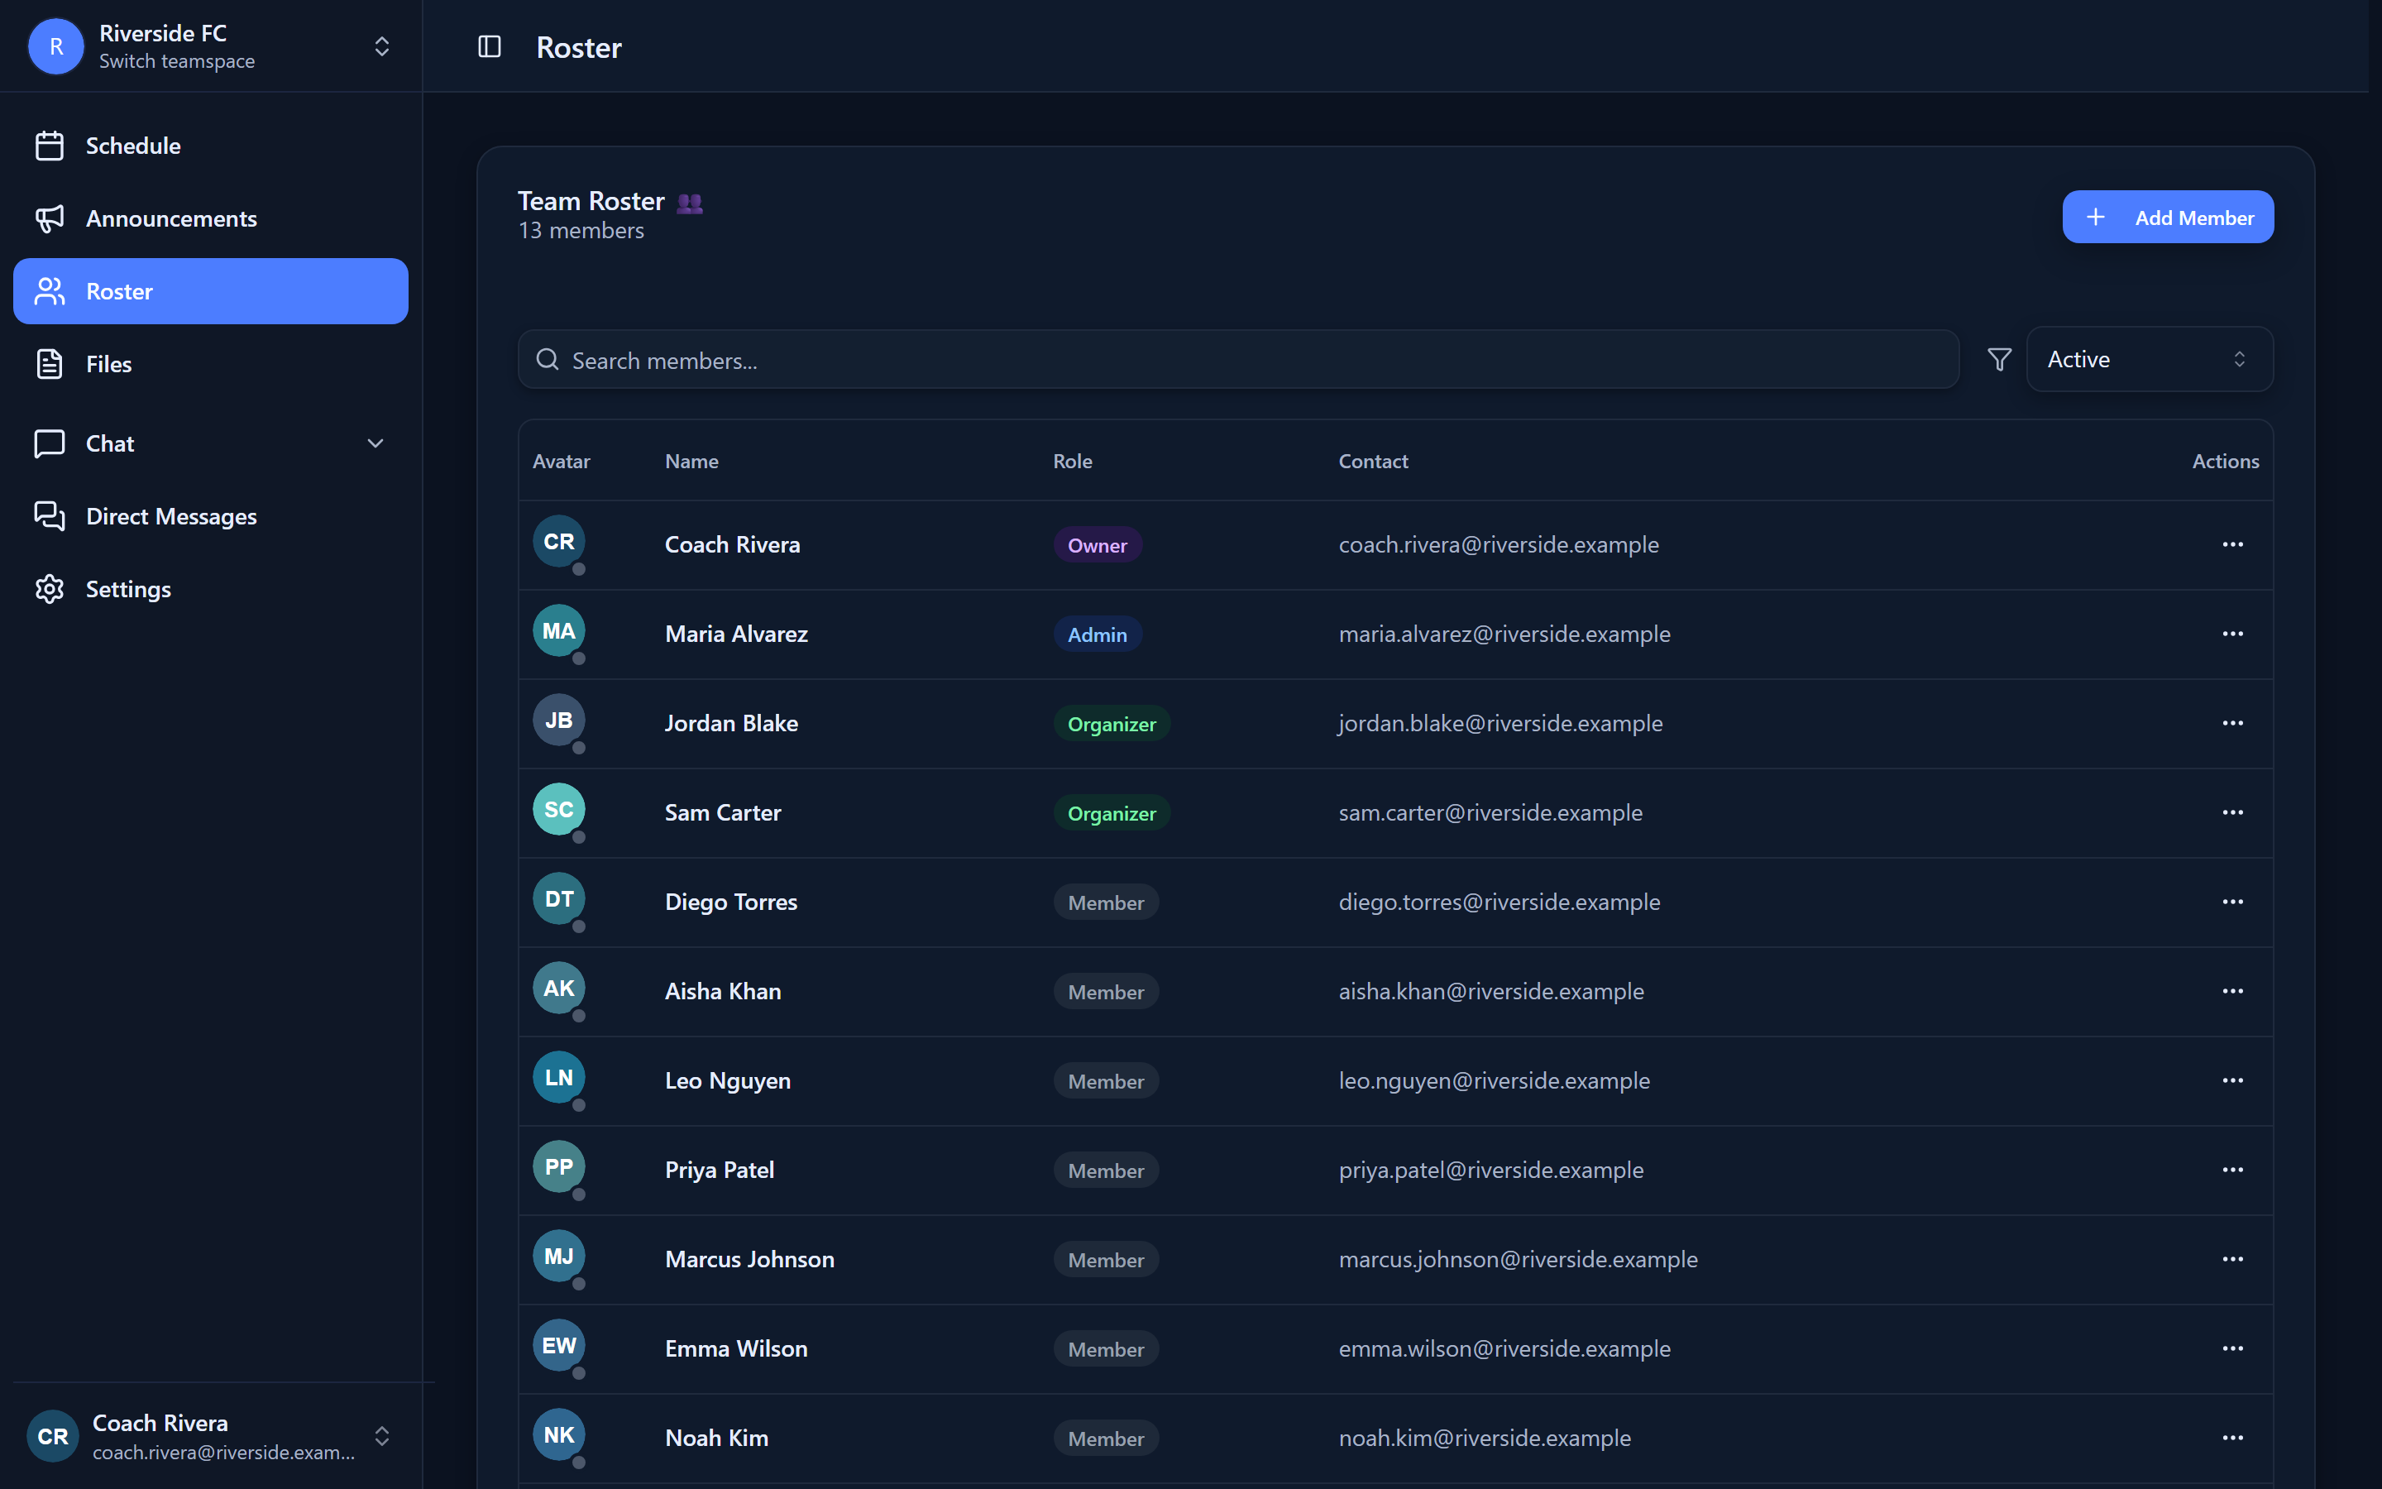Click Leo Nguyen's LN avatar

[559, 1077]
